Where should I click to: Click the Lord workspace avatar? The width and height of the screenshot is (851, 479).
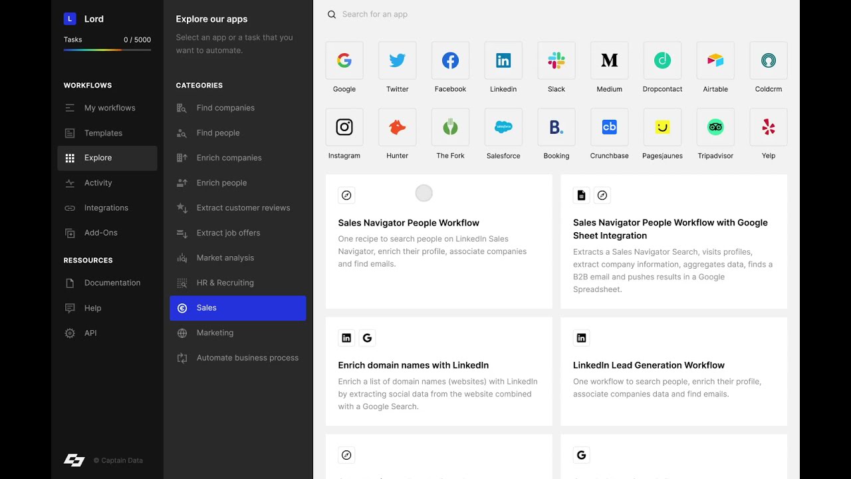click(70, 19)
